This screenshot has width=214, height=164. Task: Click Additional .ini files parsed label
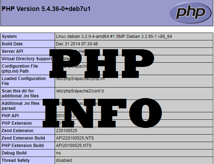click(21, 106)
